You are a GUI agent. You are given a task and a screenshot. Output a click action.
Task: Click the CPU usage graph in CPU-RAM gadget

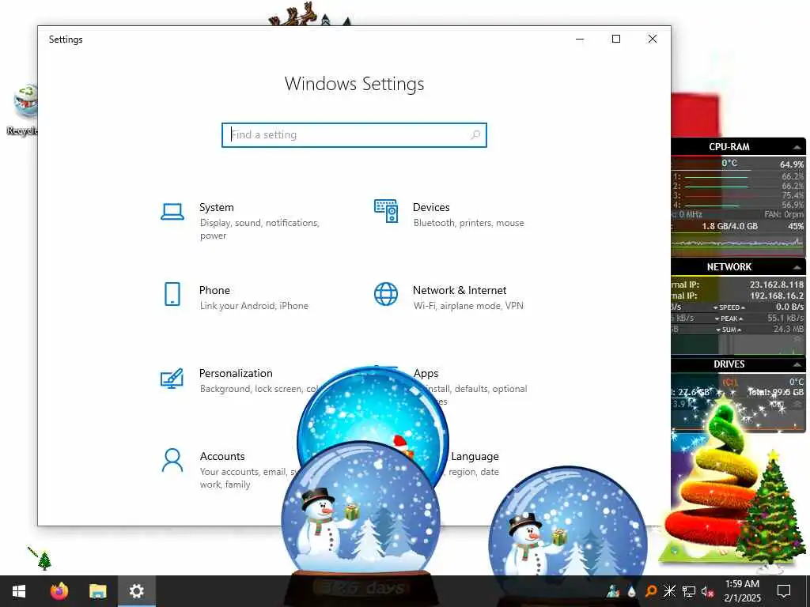tap(738, 243)
